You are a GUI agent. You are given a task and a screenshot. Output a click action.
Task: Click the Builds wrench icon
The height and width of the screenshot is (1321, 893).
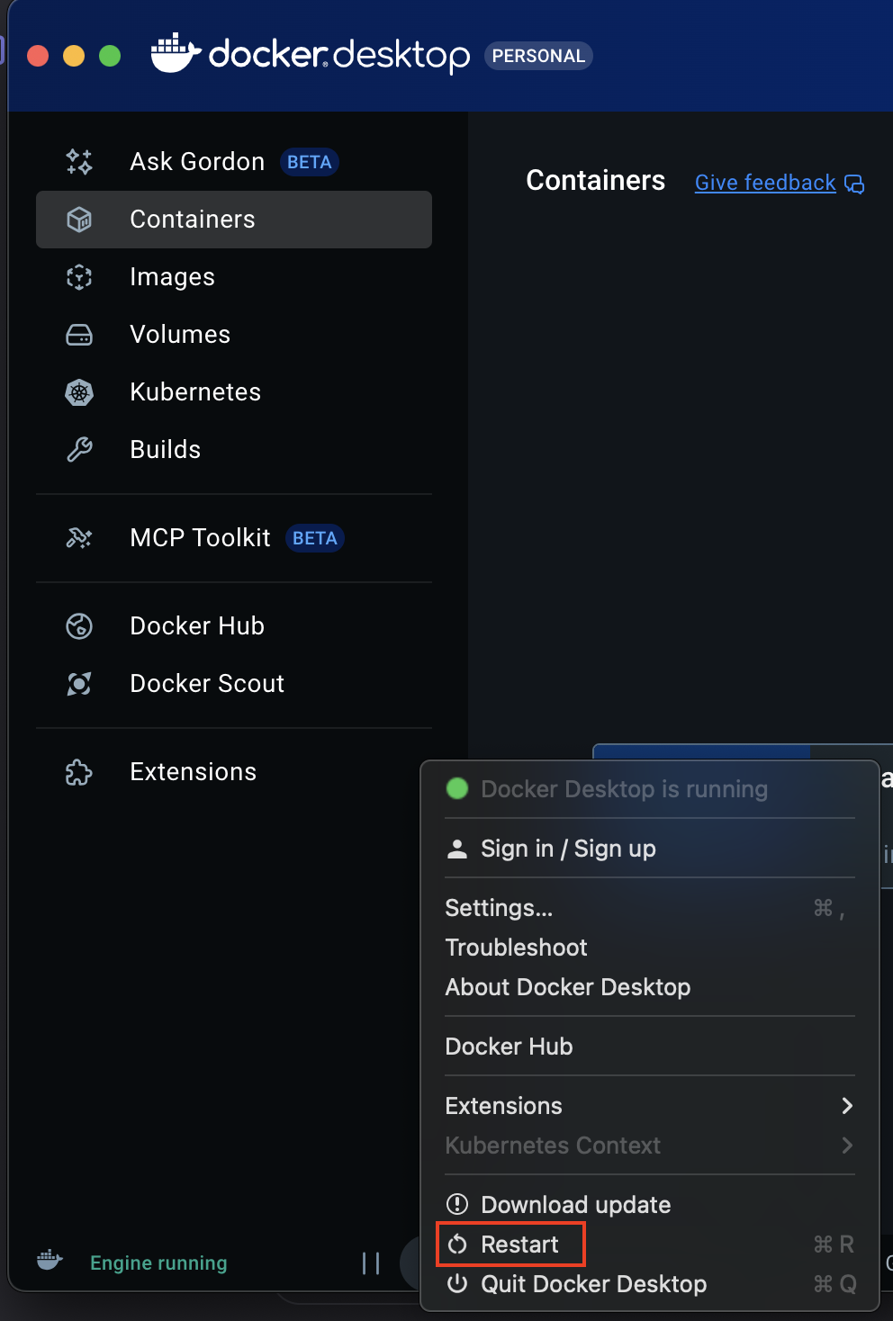[x=79, y=450]
